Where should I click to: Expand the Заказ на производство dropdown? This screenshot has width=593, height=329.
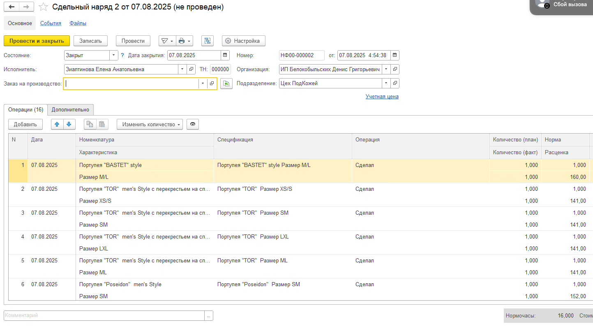[x=203, y=83]
